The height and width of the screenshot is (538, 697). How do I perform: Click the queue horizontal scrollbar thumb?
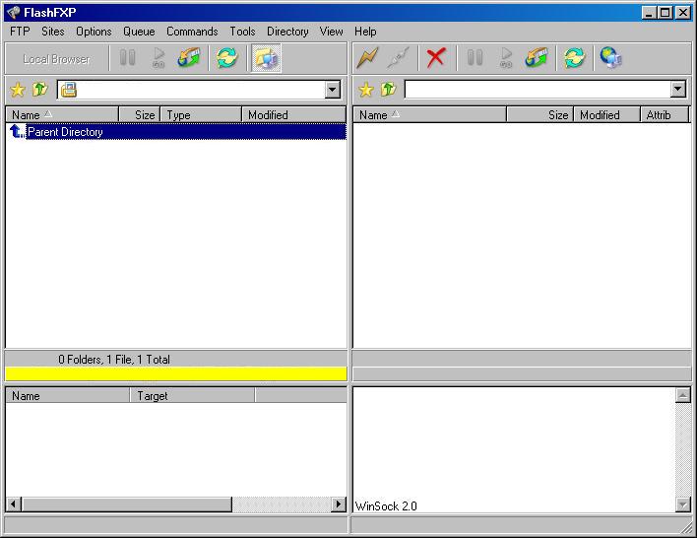pyautogui.click(x=127, y=504)
